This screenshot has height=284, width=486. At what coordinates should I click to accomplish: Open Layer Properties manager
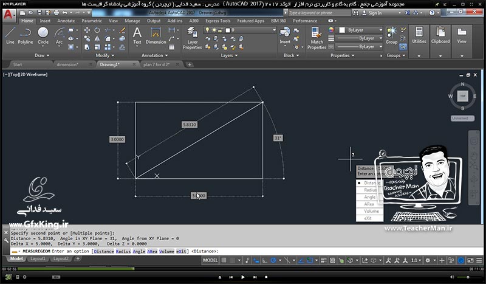click(192, 38)
